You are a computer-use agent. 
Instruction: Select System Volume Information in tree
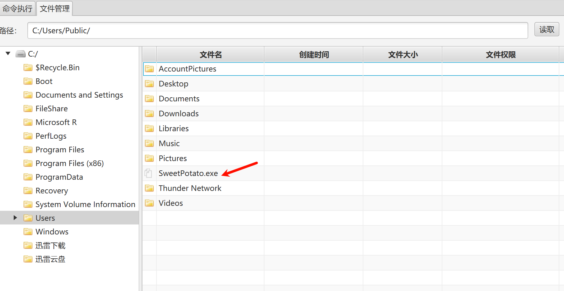85,204
